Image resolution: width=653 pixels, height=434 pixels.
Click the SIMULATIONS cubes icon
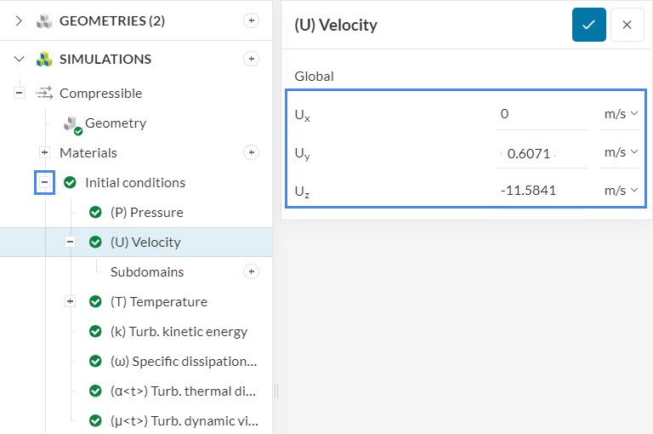[44, 60]
